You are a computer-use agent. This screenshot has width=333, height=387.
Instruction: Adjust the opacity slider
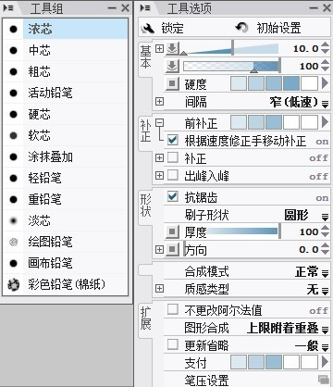(x=231, y=66)
